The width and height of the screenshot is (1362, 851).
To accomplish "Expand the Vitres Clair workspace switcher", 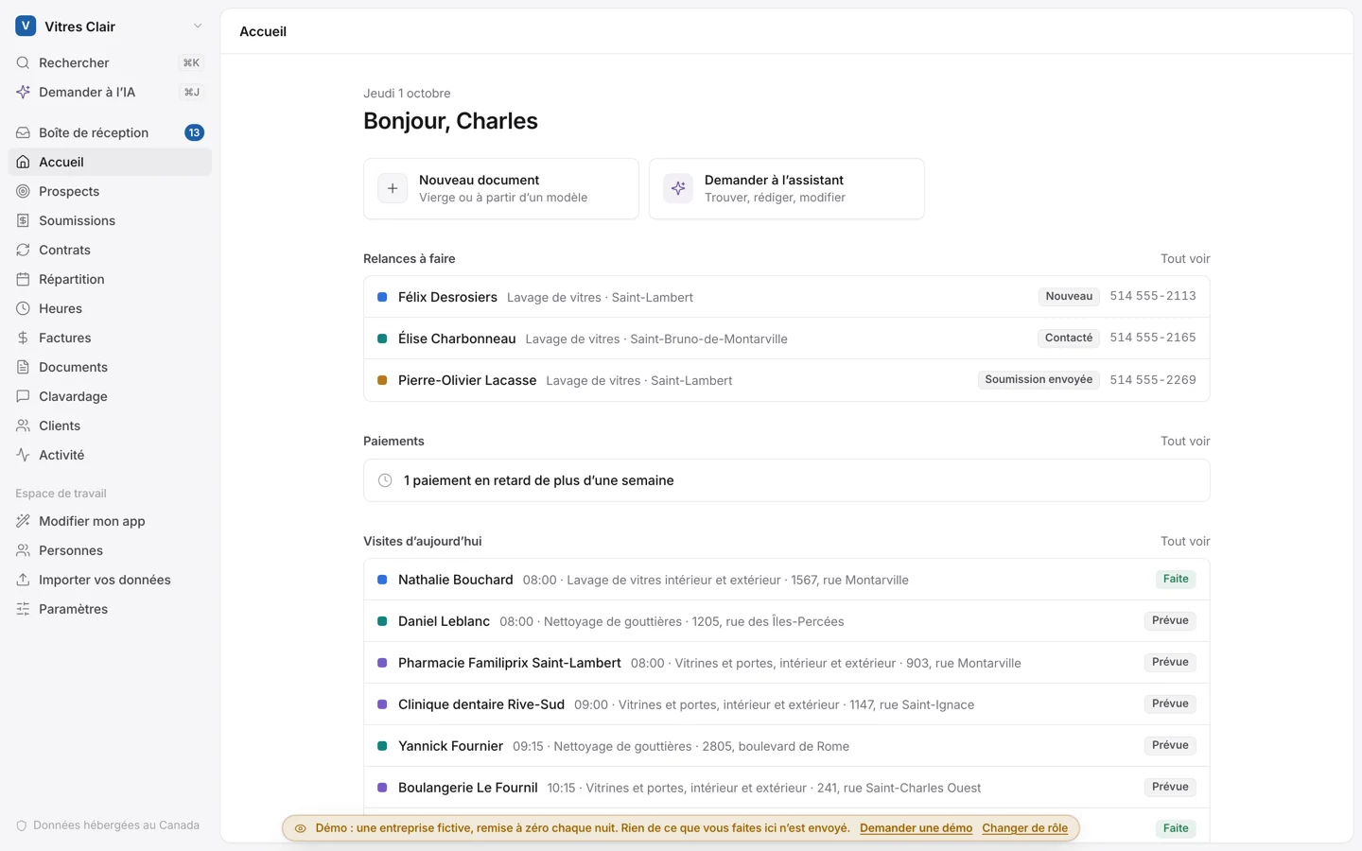I will click(x=110, y=26).
